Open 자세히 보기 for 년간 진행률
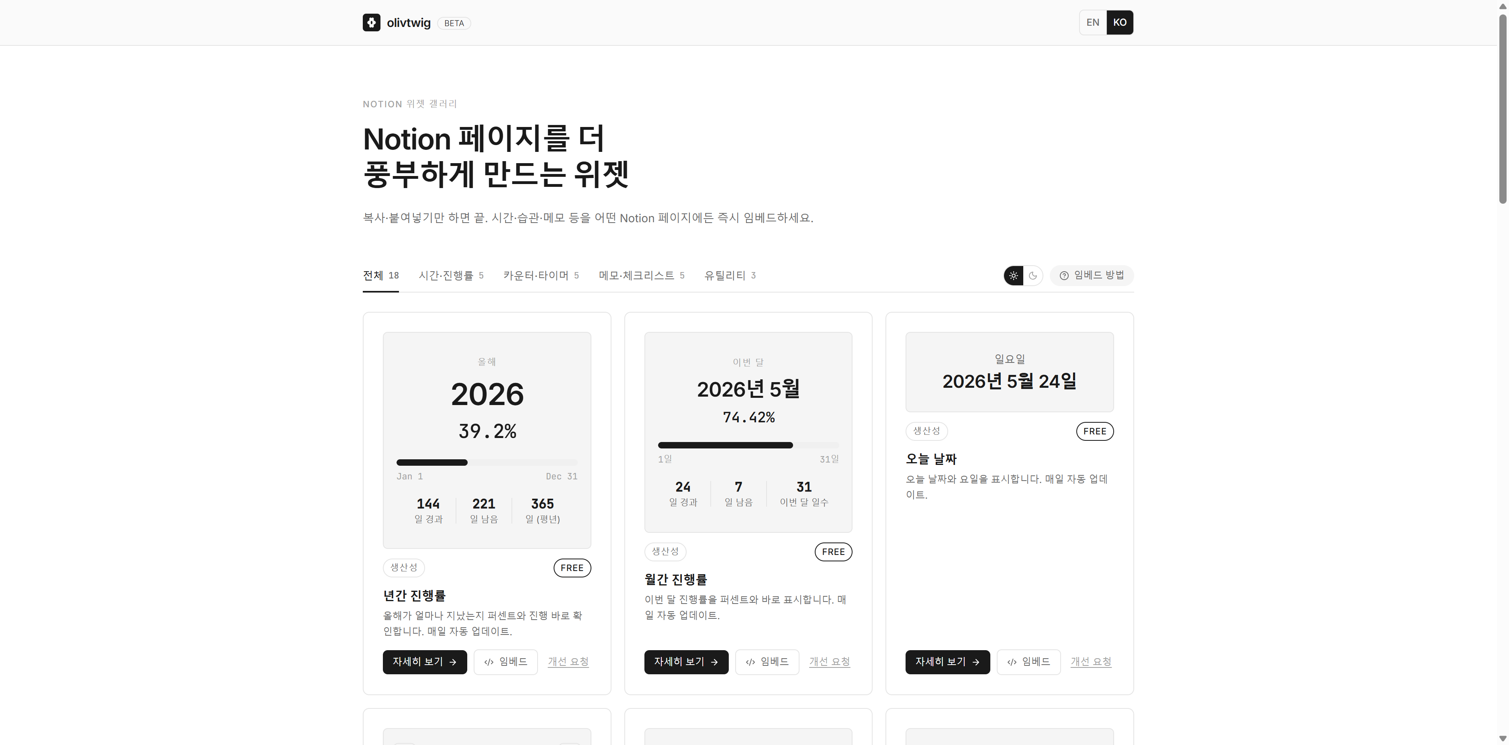The height and width of the screenshot is (745, 1509). (x=425, y=662)
